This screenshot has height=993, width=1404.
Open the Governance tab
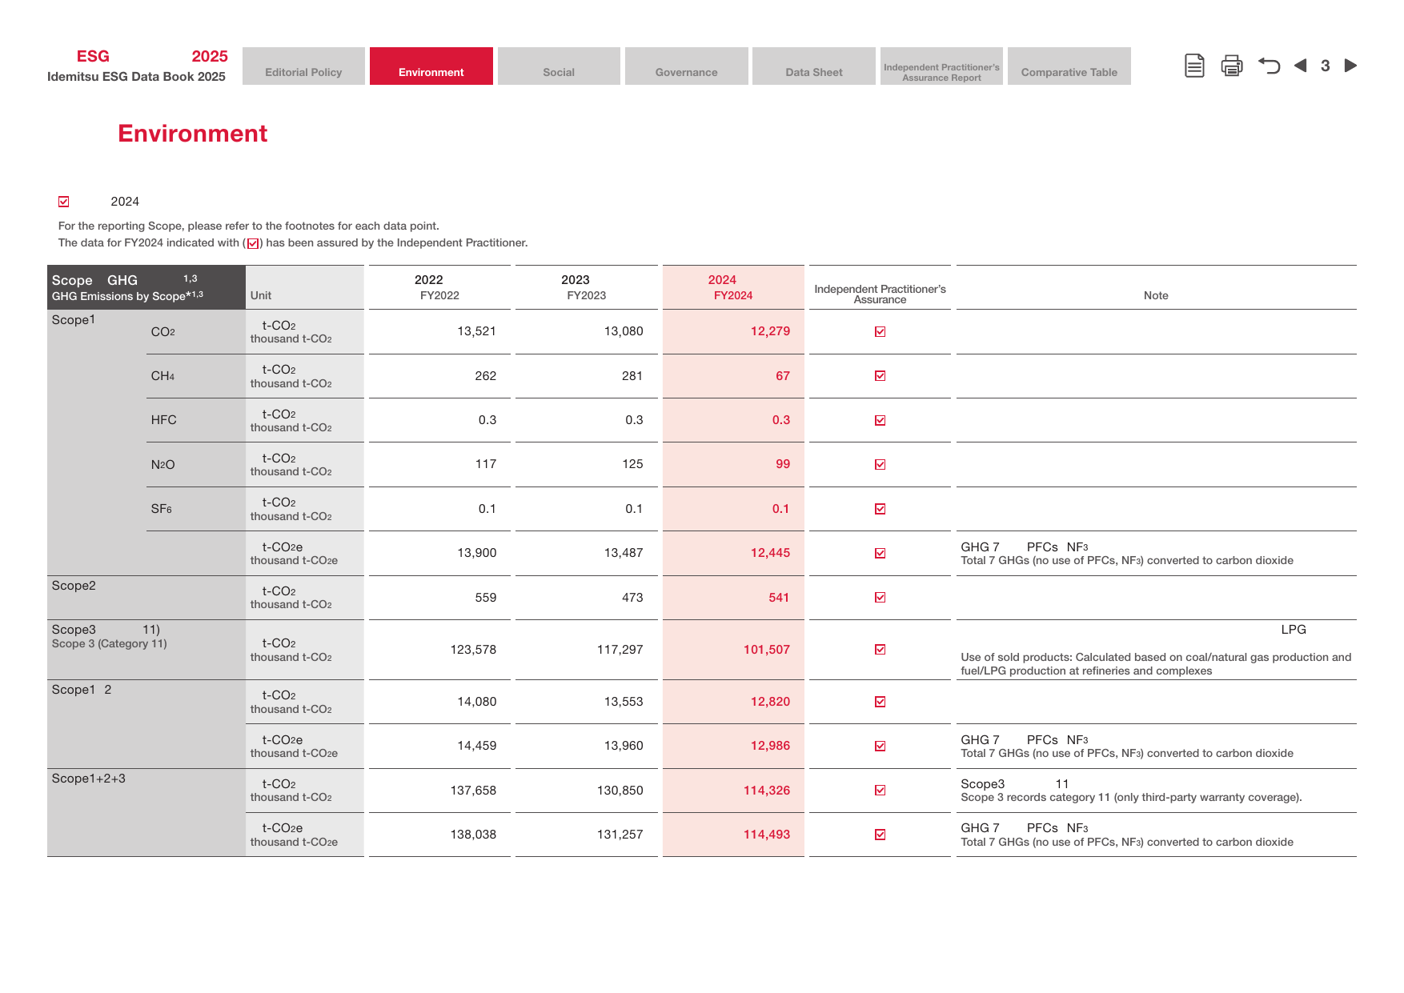tap(687, 66)
